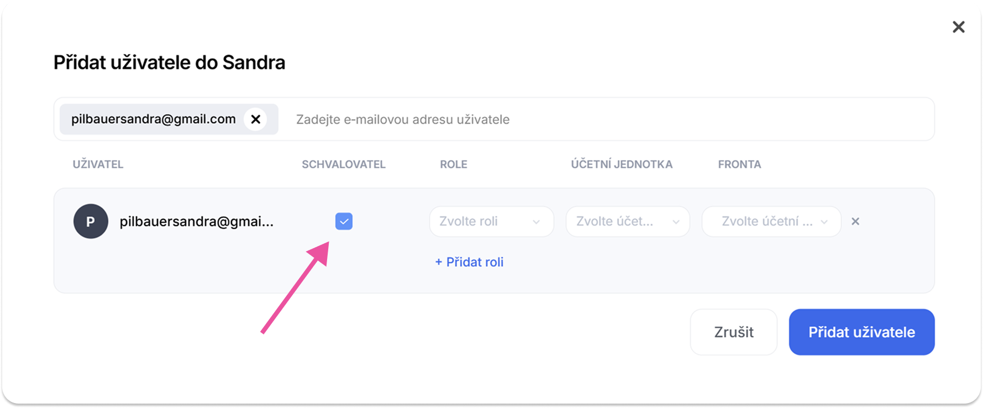Image resolution: width=983 pixels, height=408 pixels.
Task: Open the Fronta selection dropdown
Action: (x=771, y=222)
